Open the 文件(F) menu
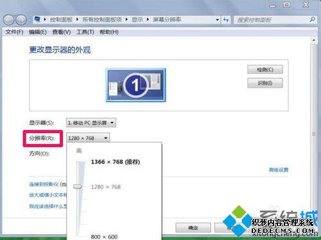321x240 pixels. (14, 32)
